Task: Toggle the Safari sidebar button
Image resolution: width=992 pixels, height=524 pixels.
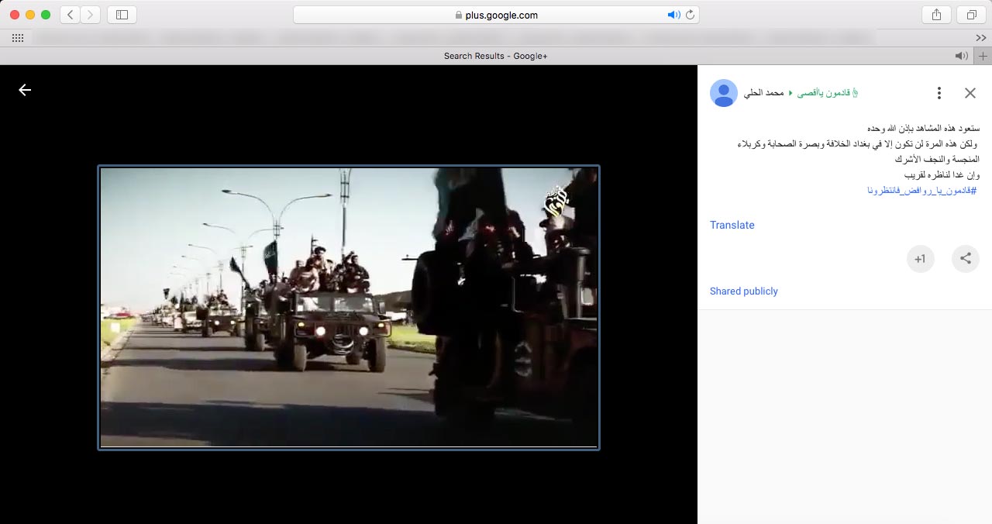Action: click(x=122, y=15)
